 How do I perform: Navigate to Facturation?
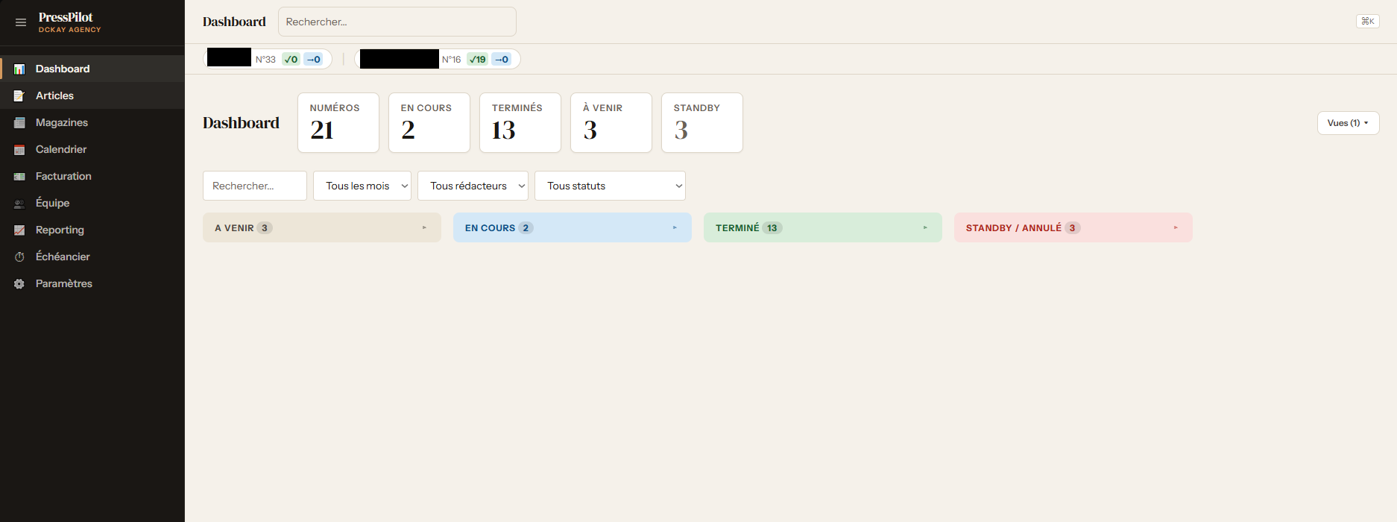[x=92, y=176]
